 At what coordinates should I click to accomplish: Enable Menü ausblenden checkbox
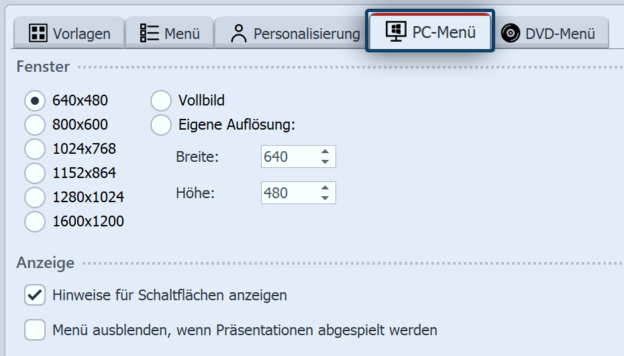click(x=35, y=330)
